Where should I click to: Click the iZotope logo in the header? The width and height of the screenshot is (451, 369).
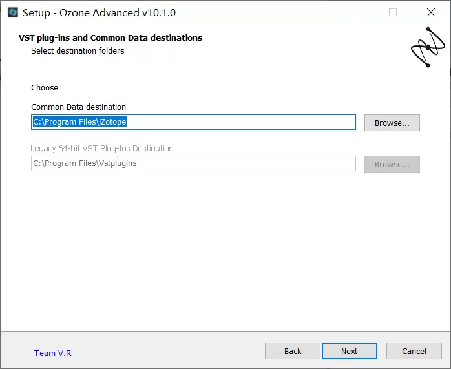(x=428, y=47)
